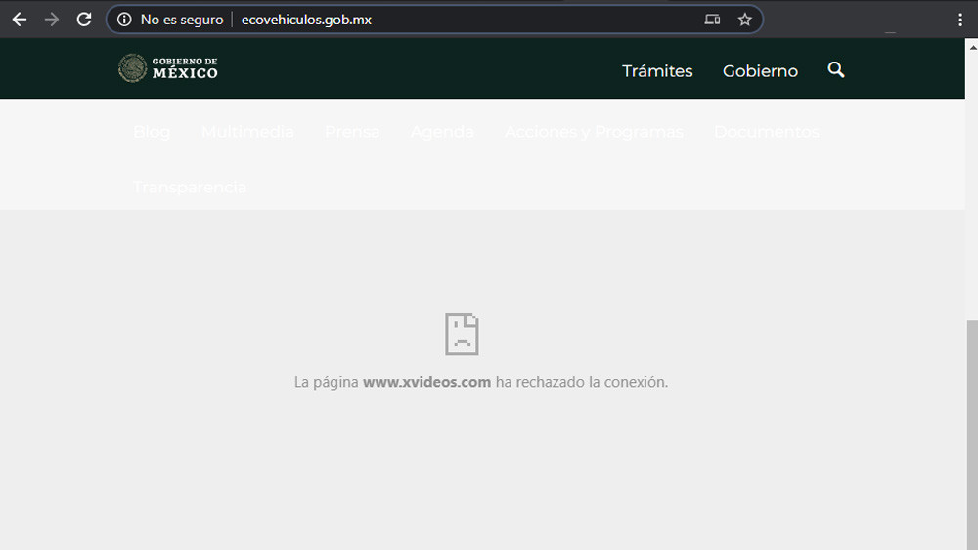Open the Agenda link
978x550 pixels.
click(x=442, y=132)
